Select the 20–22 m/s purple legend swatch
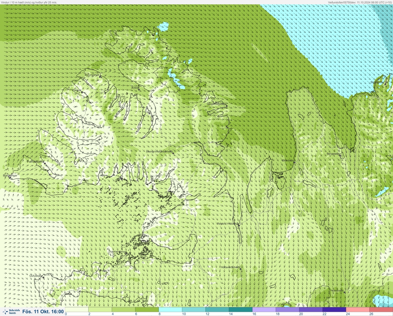393x316 pixels. [311, 310]
